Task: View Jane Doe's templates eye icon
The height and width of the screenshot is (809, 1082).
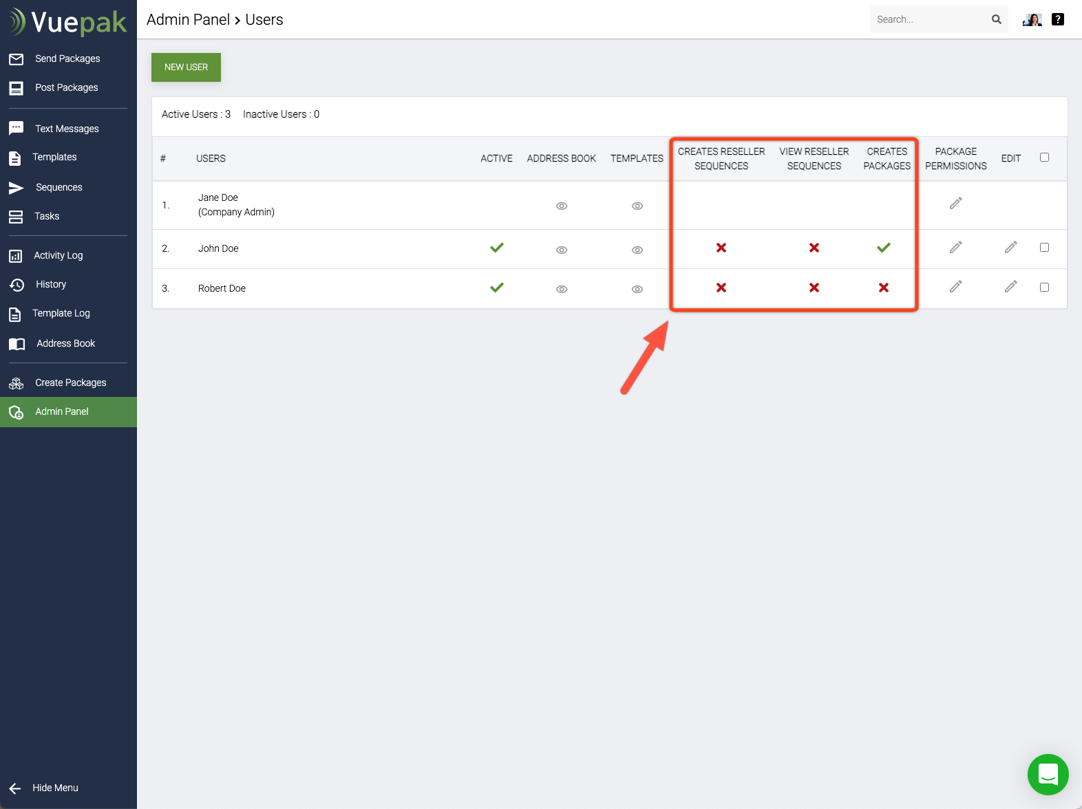Action: pos(637,206)
